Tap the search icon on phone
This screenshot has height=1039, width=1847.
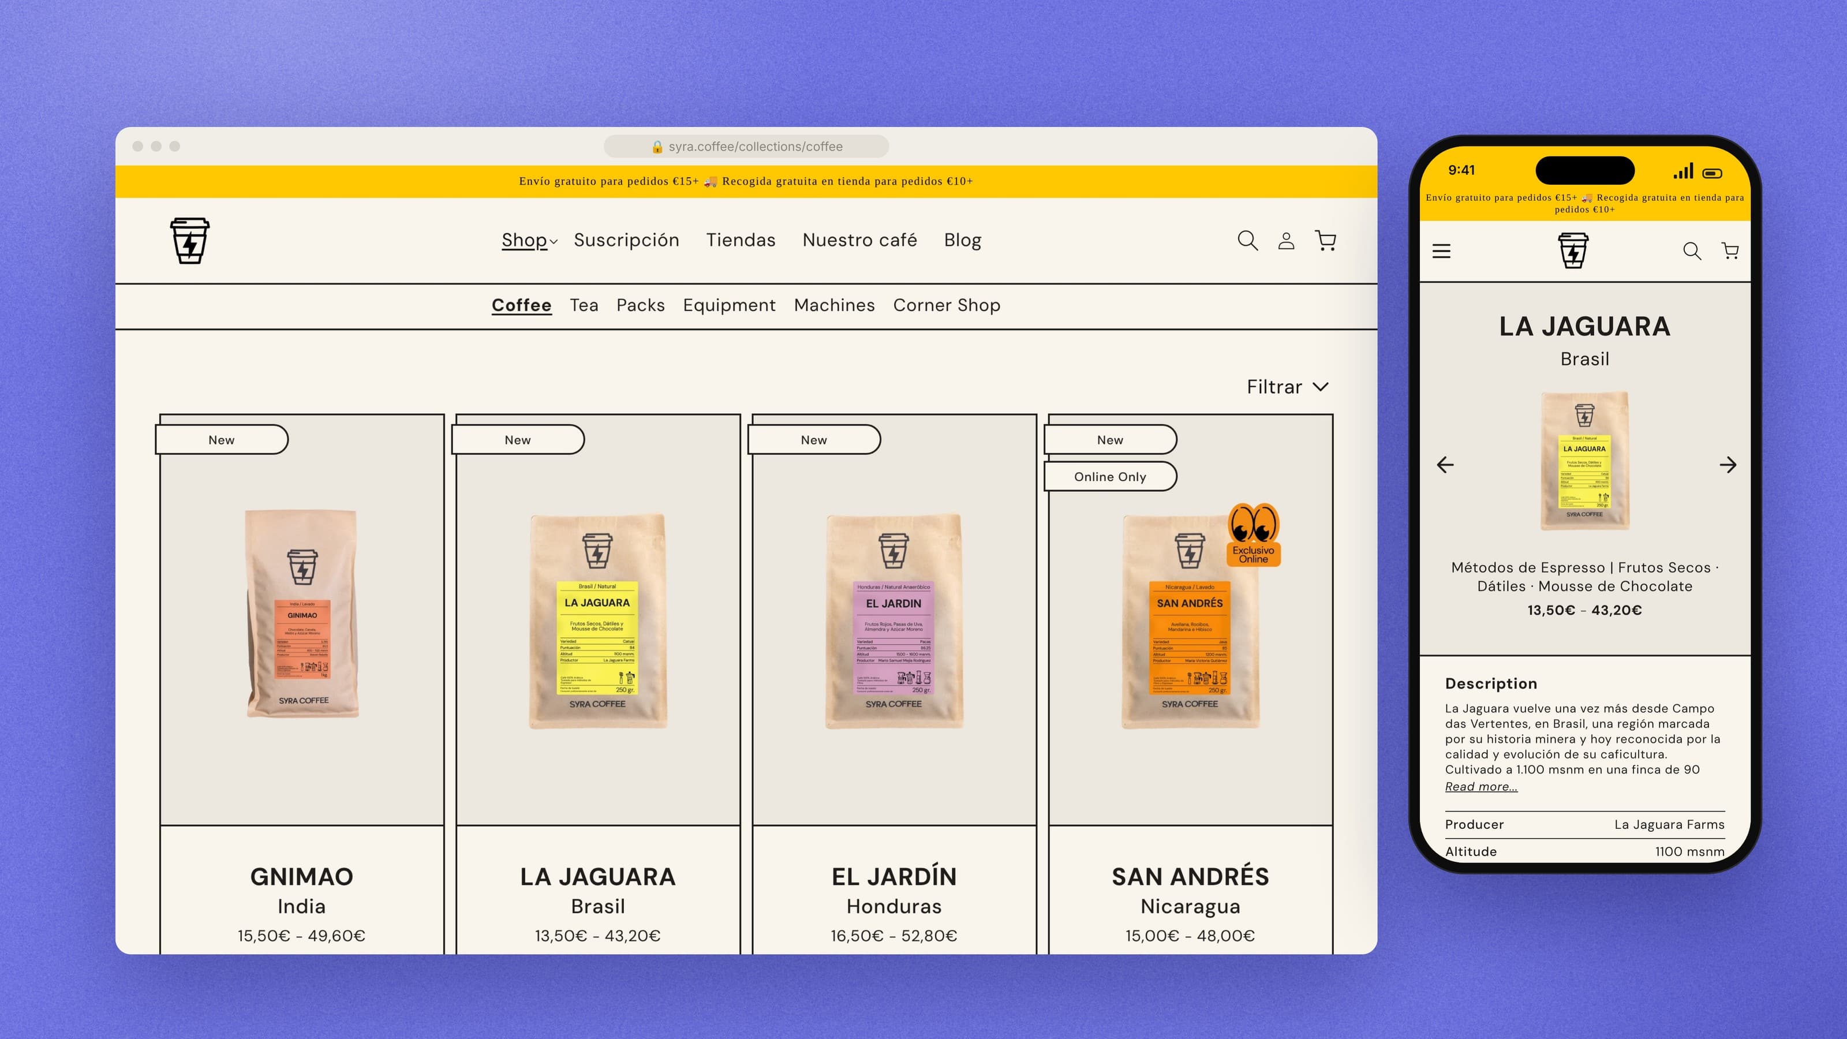1692,251
